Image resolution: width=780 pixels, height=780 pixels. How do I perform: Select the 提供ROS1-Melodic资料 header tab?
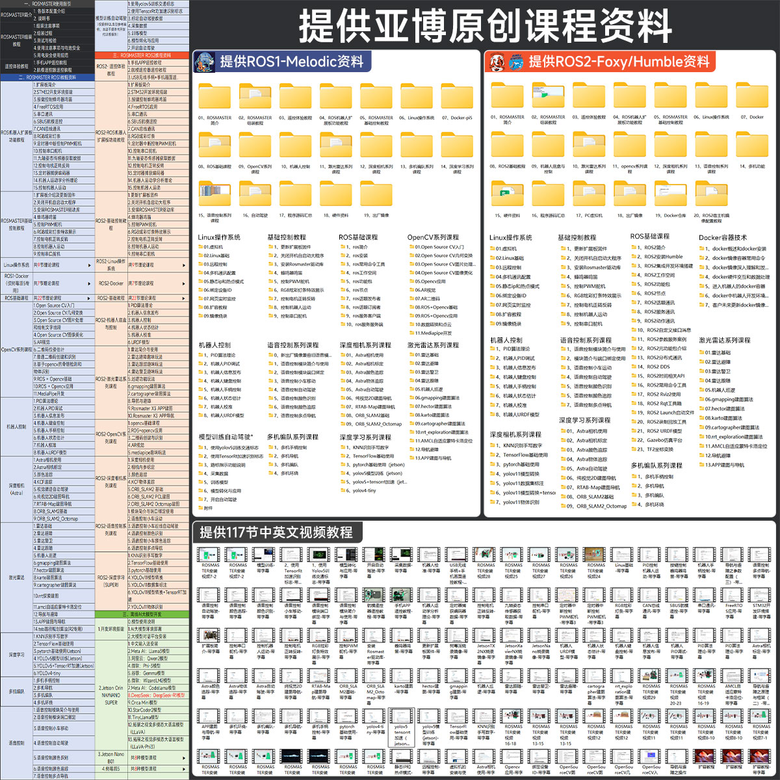283,62
